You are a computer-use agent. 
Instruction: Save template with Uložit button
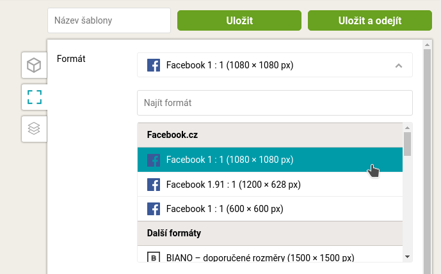tap(239, 20)
